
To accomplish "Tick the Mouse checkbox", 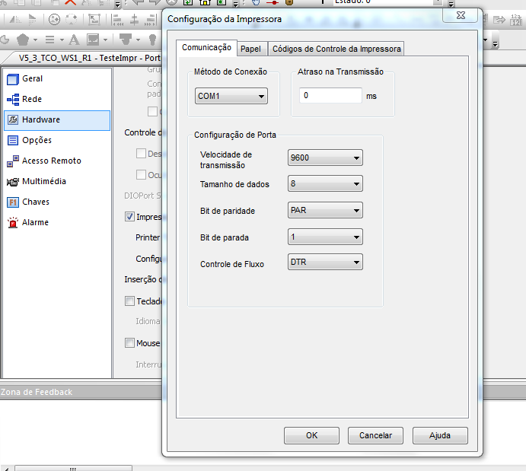I will tap(129, 343).
